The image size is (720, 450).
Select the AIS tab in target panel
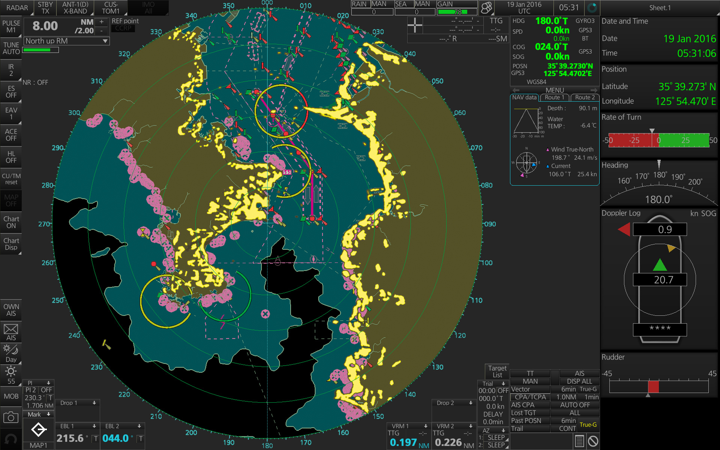click(x=579, y=373)
